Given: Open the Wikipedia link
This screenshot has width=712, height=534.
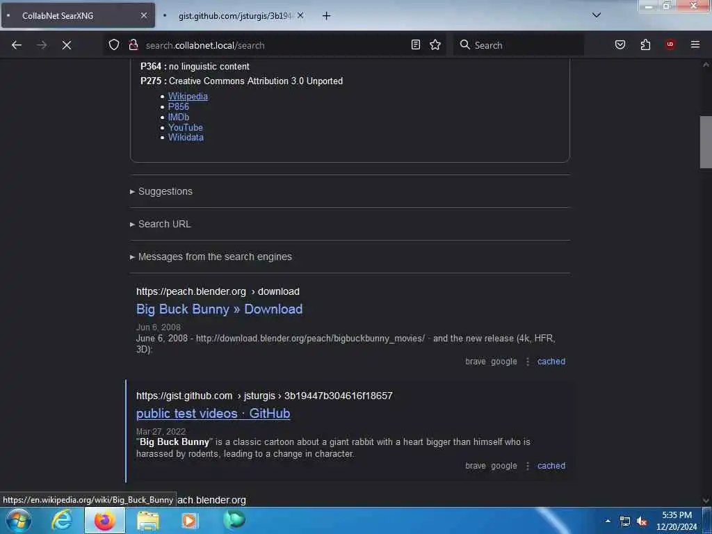Looking at the screenshot, I should pyautogui.click(x=188, y=96).
